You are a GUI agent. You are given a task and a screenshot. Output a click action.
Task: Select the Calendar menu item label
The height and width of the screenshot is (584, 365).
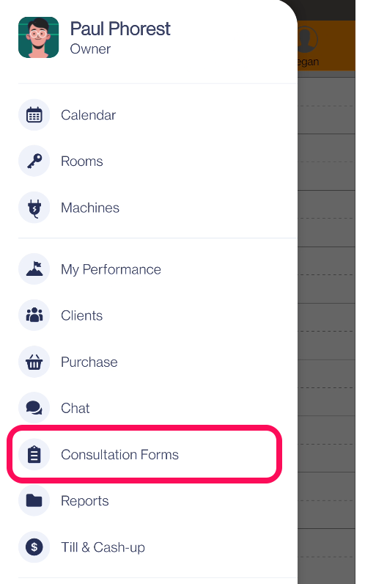(88, 115)
